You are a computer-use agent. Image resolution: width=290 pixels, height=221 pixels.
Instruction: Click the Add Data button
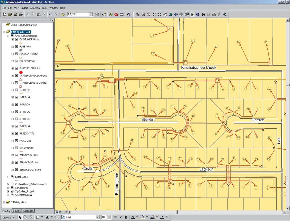(x=63, y=14)
